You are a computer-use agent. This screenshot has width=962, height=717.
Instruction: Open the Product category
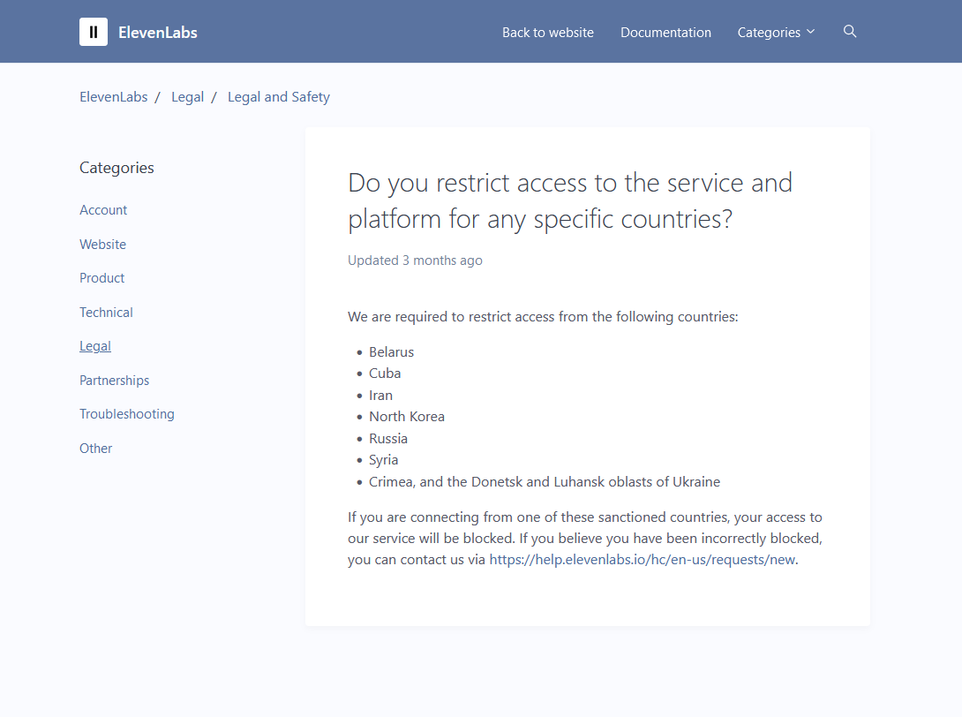[x=101, y=278]
